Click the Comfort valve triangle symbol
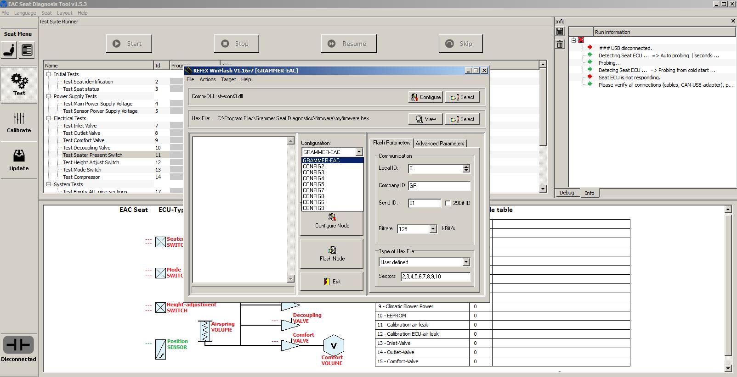 click(290, 345)
